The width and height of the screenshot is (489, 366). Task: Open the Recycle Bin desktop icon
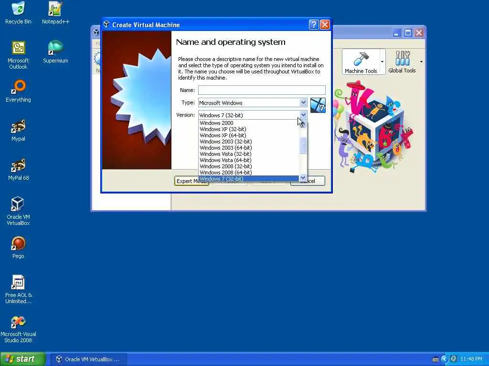click(x=18, y=13)
